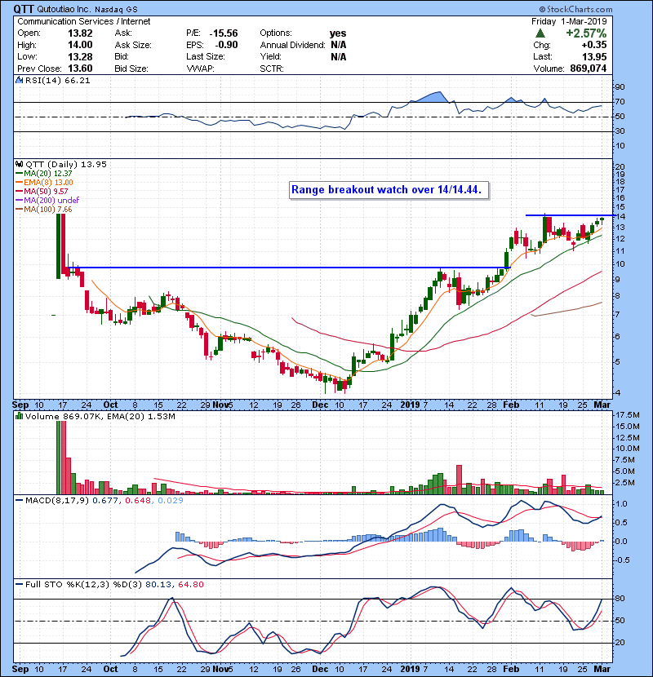The width and height of the screenshot is (653, 677).
Task: Click the Mar label on the bottom axis
Action: (602, 669)
